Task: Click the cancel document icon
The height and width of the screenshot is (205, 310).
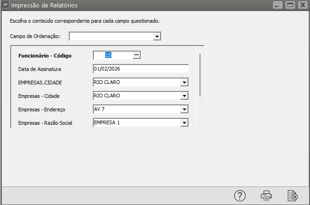Action: point(292,195)
